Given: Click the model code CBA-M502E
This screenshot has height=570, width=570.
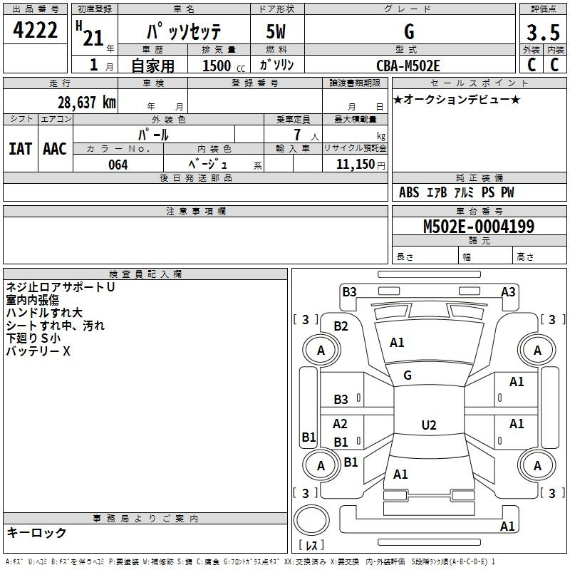Looking at the screenshot, I should point(408,66).
